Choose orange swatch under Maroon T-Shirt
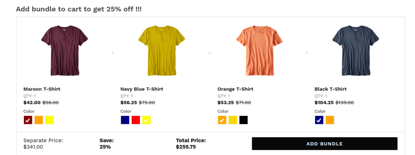415x155 pixels. click(x=39, y=120)
